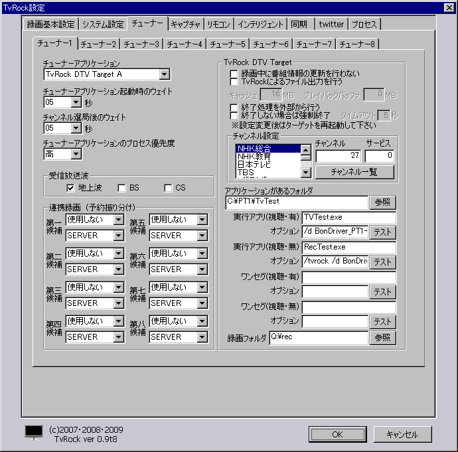458x452 pixels.
Task: Click application folder field C:¥PT1¥TvTest
Action: tap(297, 202)
